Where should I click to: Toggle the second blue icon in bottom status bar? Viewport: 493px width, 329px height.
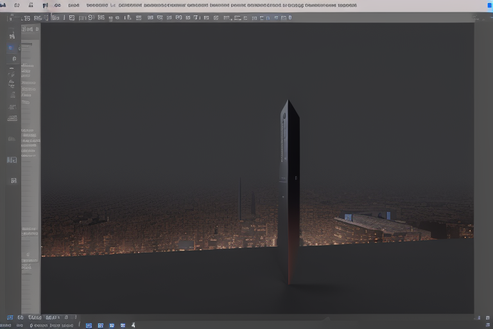click(x=100, y=325)
